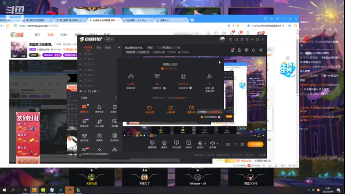This screenshot has width=345, height=194.
Task: Open Windows taskbar search
Action: coord(13,190)
